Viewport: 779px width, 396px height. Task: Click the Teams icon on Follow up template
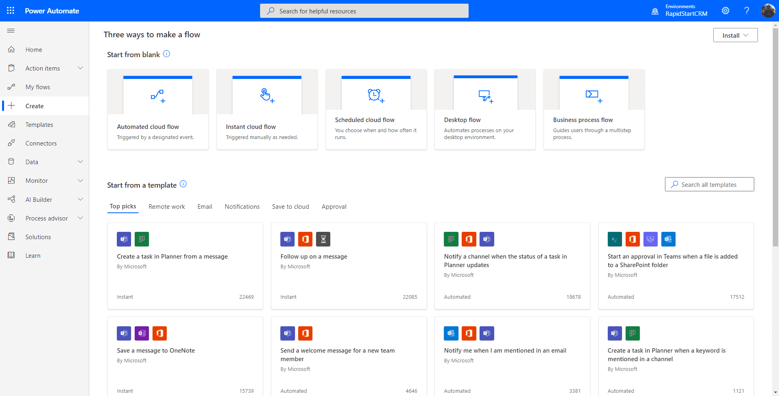(x=287, y=239)
